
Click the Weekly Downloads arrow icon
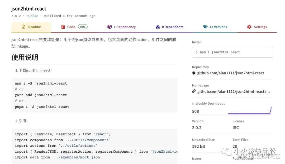pyautogui.click(x=193, y=103)
